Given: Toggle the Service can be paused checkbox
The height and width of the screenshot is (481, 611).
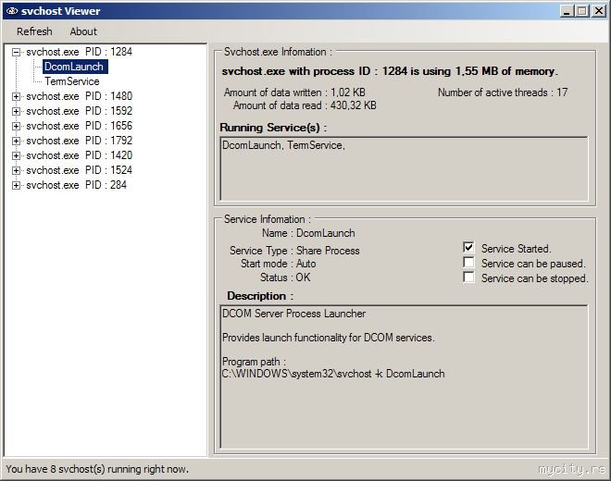Looking at the screenshot, I should tap(468, 263).
